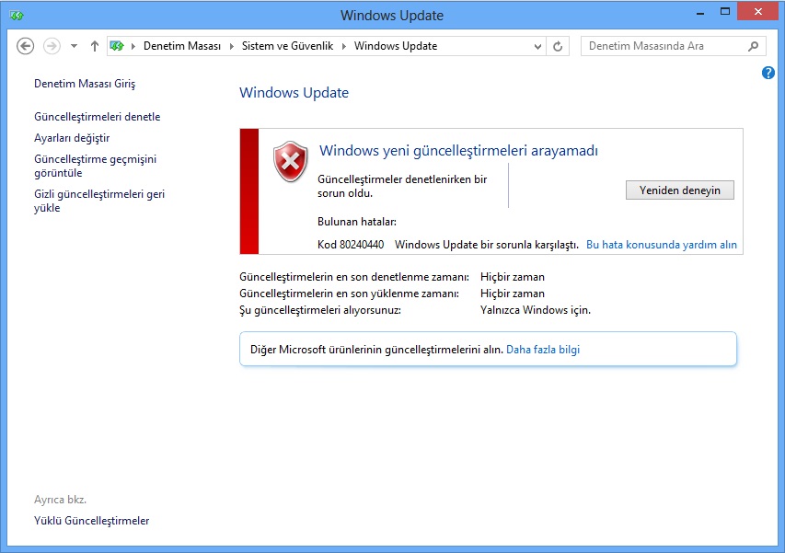Select Denetim Masası in the breadcrumb
This screenshot has height=553, width=785.
click(x=182, y=46)
